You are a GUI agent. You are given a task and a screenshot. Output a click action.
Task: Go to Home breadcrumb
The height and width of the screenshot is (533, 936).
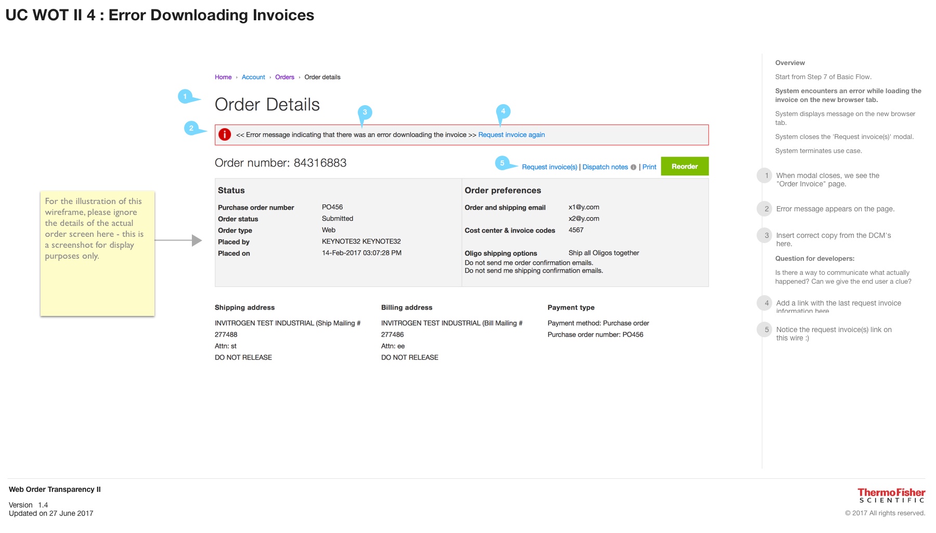[x=223, y=77]
